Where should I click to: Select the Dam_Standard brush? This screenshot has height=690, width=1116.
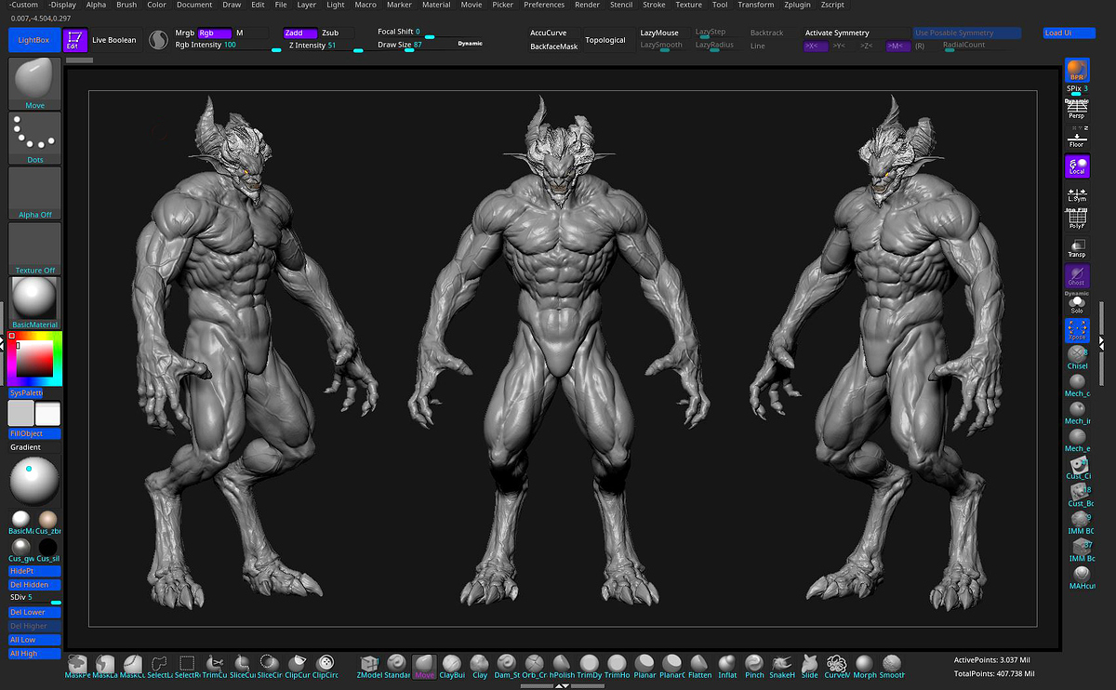pos(507,666)
